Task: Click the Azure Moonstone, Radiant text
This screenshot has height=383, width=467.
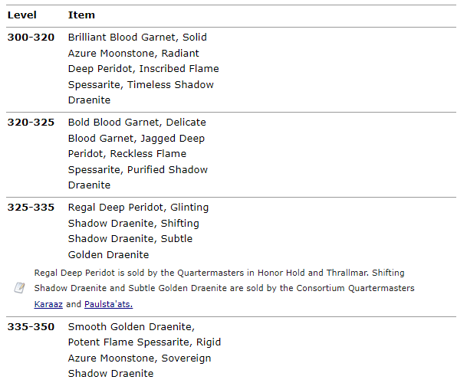Action: click(x=133, y=53)
